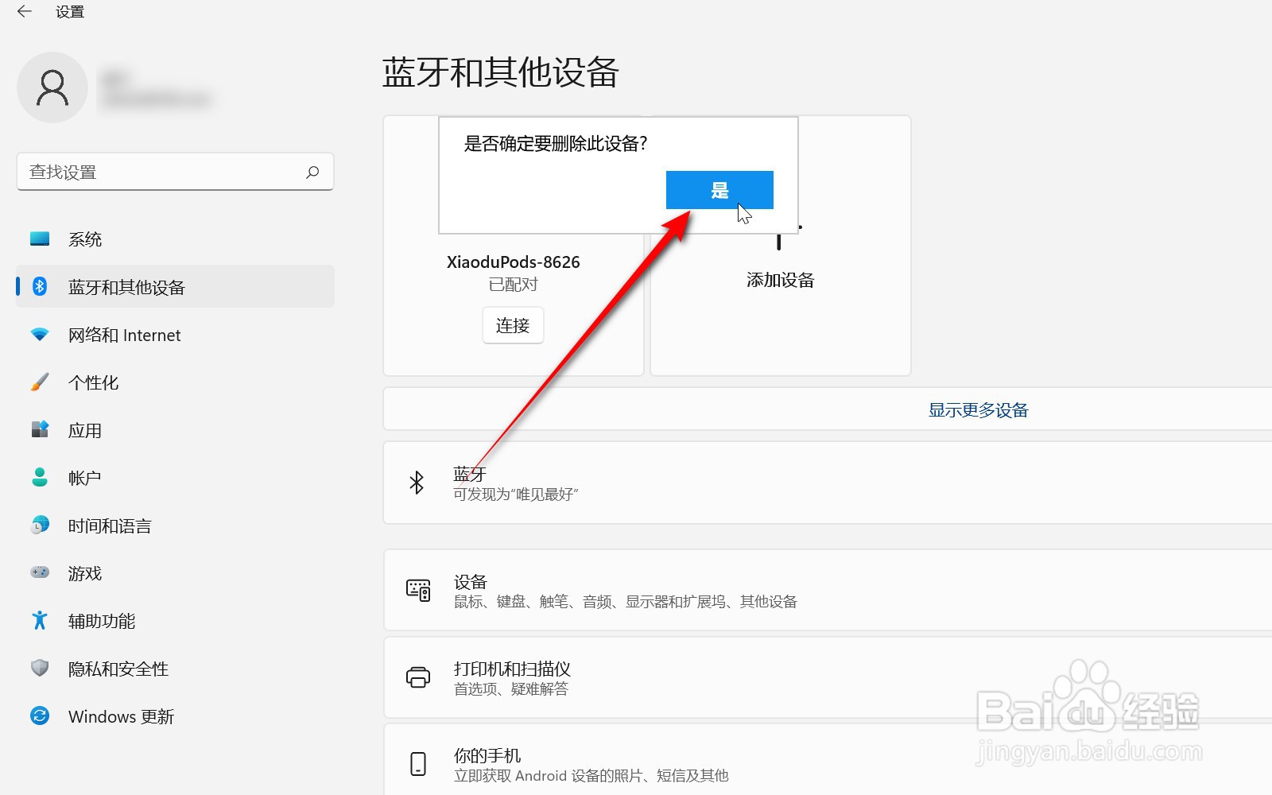This screenshot has height=795, width=1272.
Task: Expand 显示更多设备 to show more devices
Action: pyautogui.click(x=977, y=409)
